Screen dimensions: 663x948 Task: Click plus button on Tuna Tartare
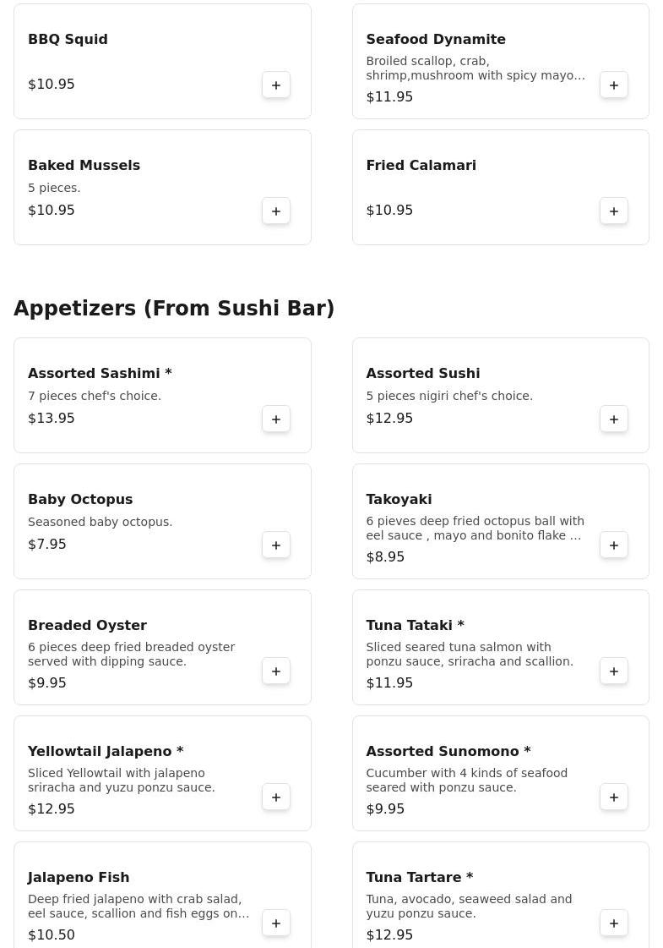coord(614,923)
